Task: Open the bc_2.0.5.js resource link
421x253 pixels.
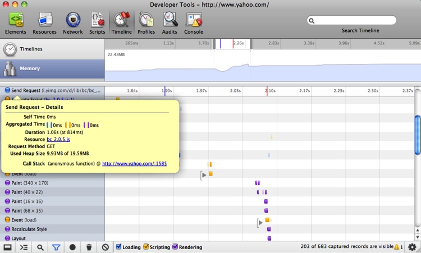Action: click(x=58, y=139)
